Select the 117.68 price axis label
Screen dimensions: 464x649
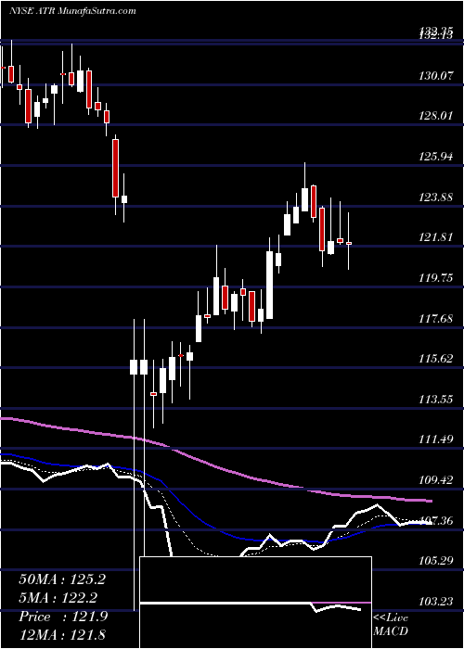point(435,319)
